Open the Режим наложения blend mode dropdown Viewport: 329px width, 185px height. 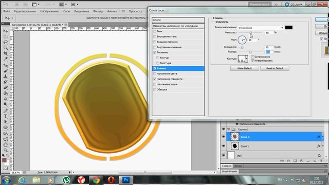click(x=261, y=28)
